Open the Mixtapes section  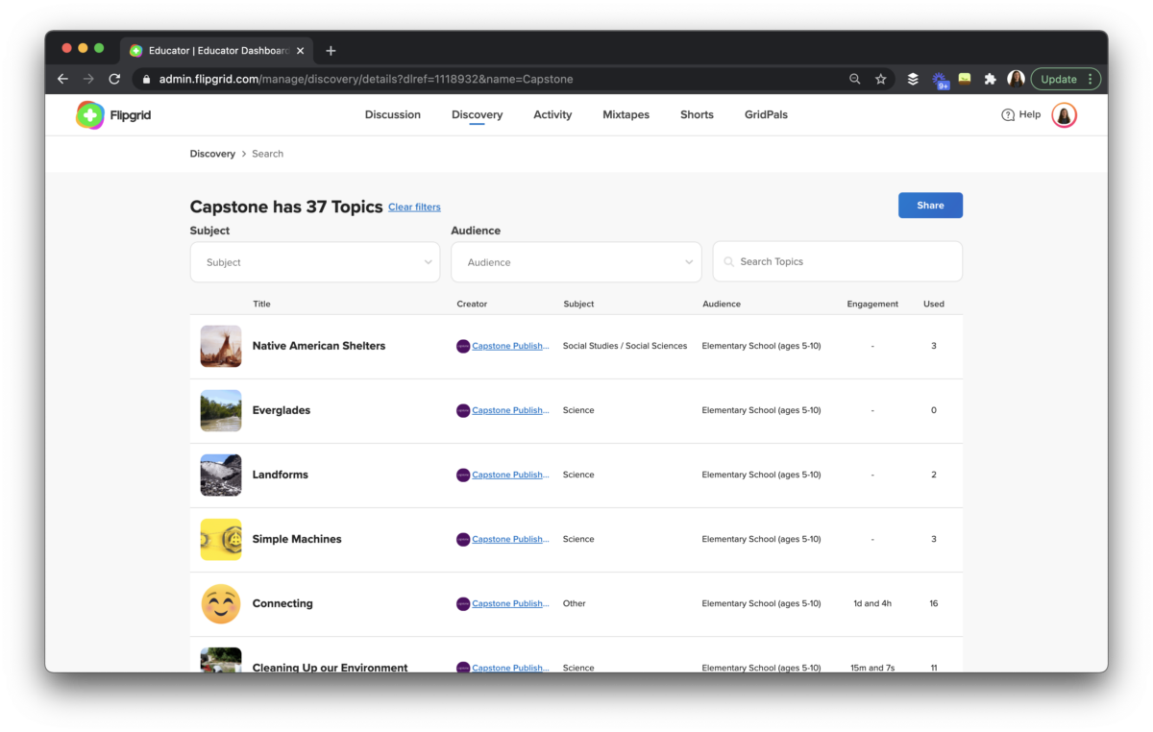point(626,114)
